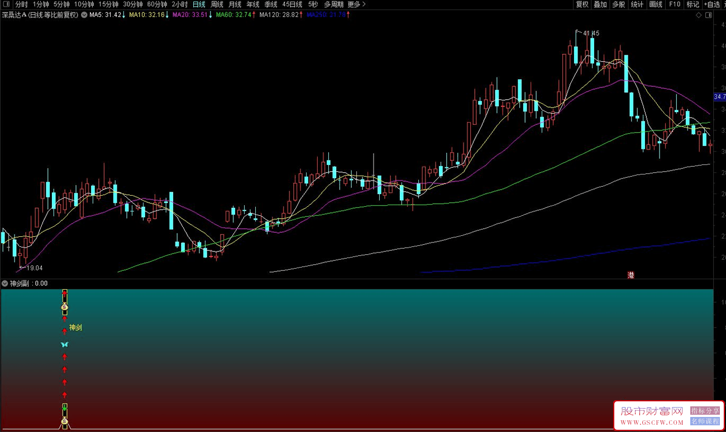The height and width of the screenshot is (432, 726).
Task: Click the 画线 drawing tools button
Action: (656, 4)
